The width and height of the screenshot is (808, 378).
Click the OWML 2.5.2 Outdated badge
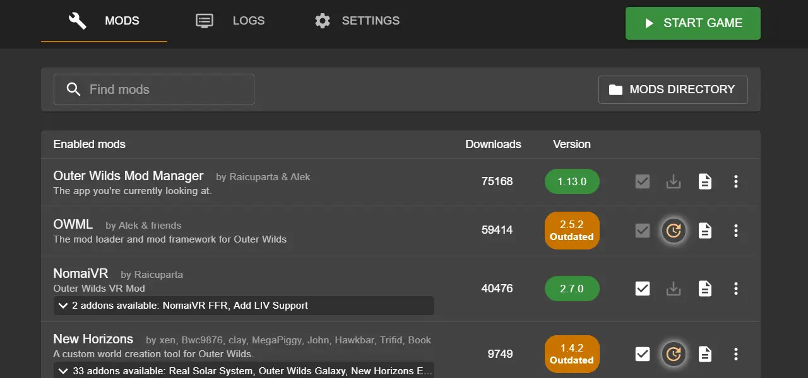[572, 231]
